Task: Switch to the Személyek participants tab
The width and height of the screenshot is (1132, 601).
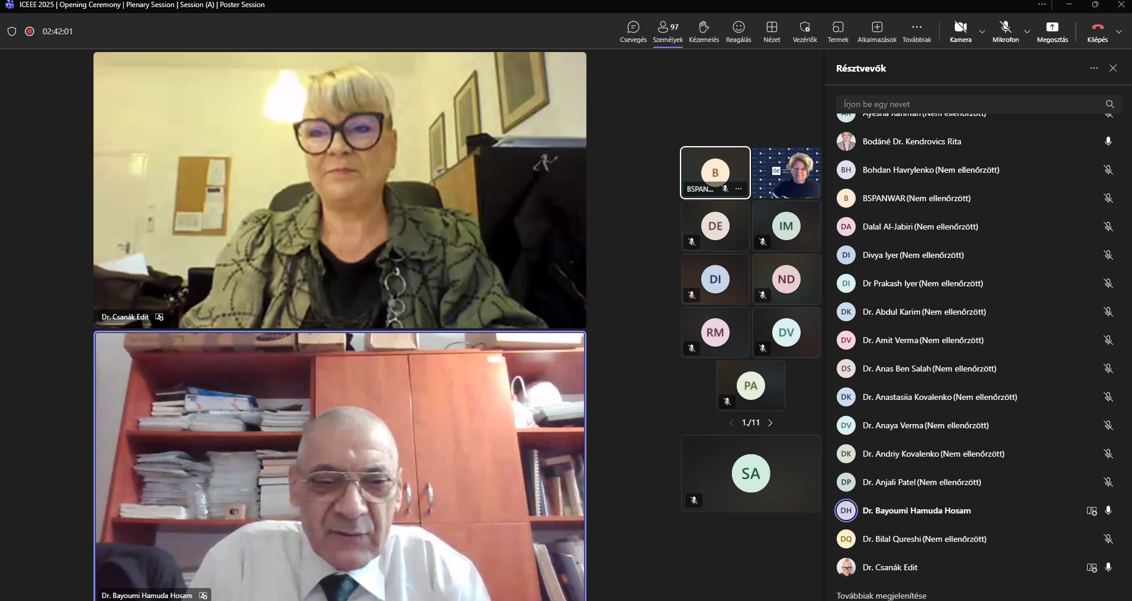Action: click(x=667, y=31)
